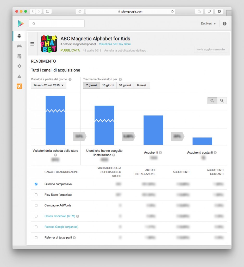The height and width of the screenshot is (267, 244).
Task: Click the ABC Magnetic Alphabet app icon
Action: pos(49,44)
